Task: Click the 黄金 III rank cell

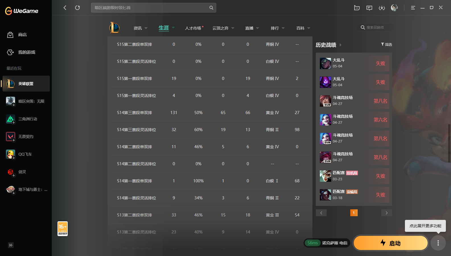Action: (273, 215)
